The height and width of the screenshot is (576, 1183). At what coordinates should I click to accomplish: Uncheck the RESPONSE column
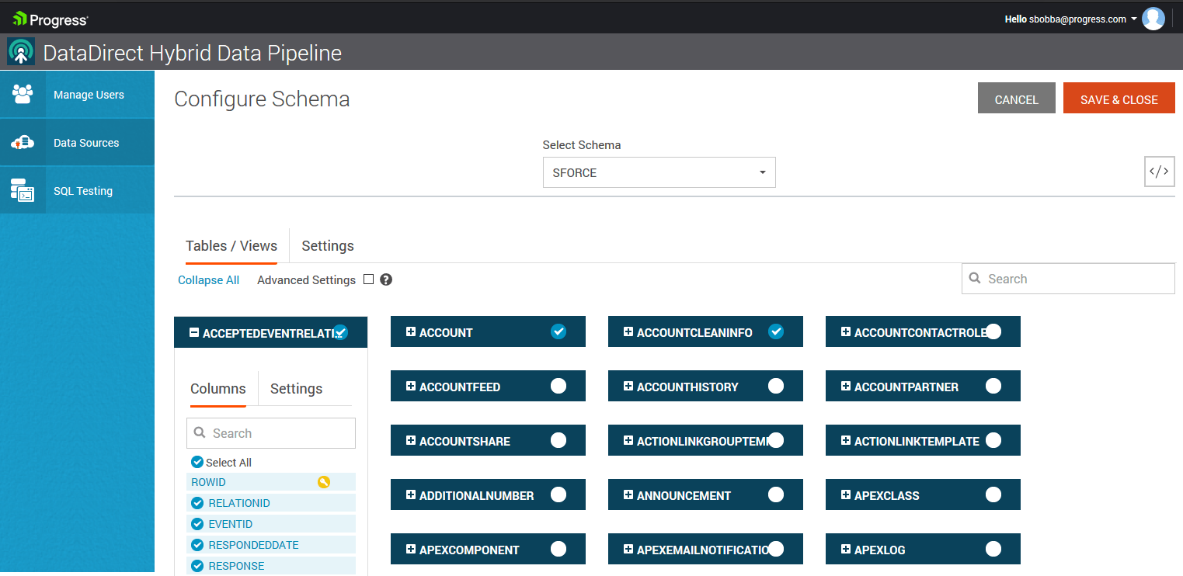197,566
